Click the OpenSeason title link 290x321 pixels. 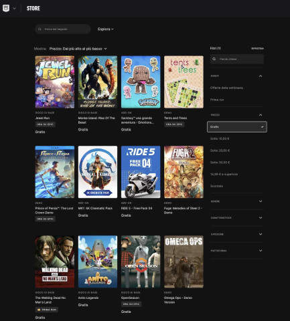click(x=130, y=298)
